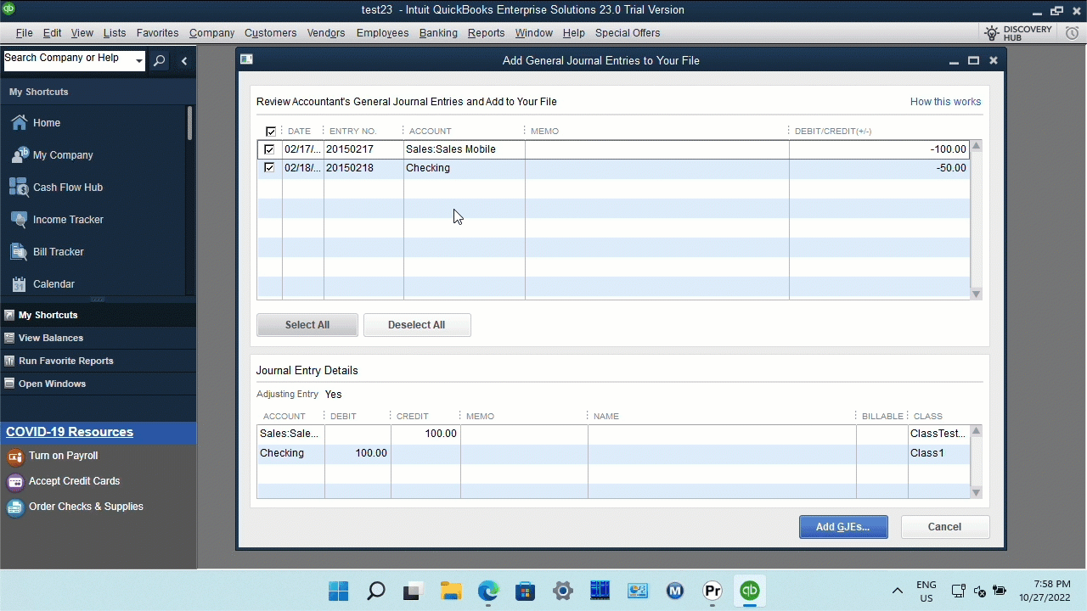
Task: Click the search magnifier icon
Action: click(x=160, y=60)
